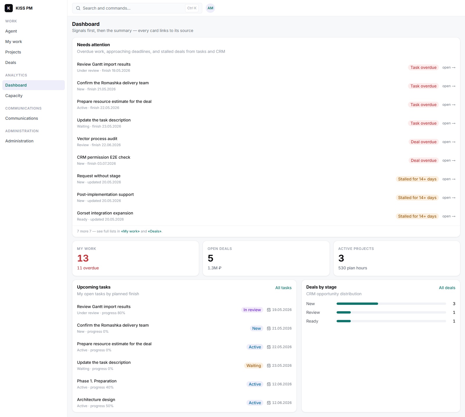This screenshot has height=417, width=465.
Task: Click Stalled badge for Request without stage
Action: coord(417,179)
